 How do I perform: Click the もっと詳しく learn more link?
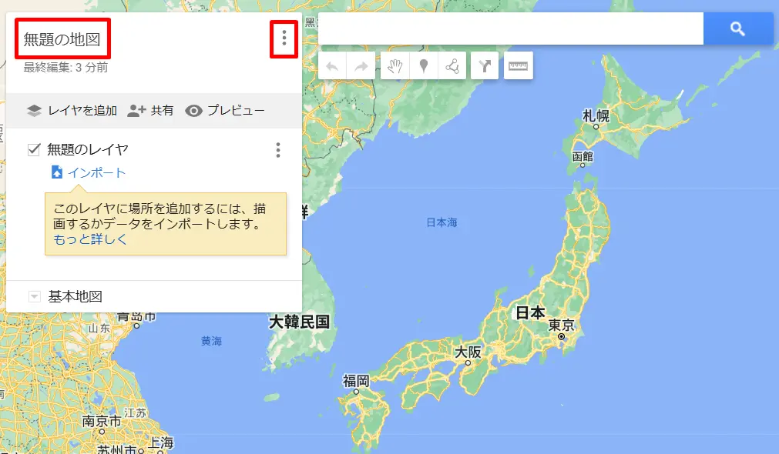[x=90, y=239]
